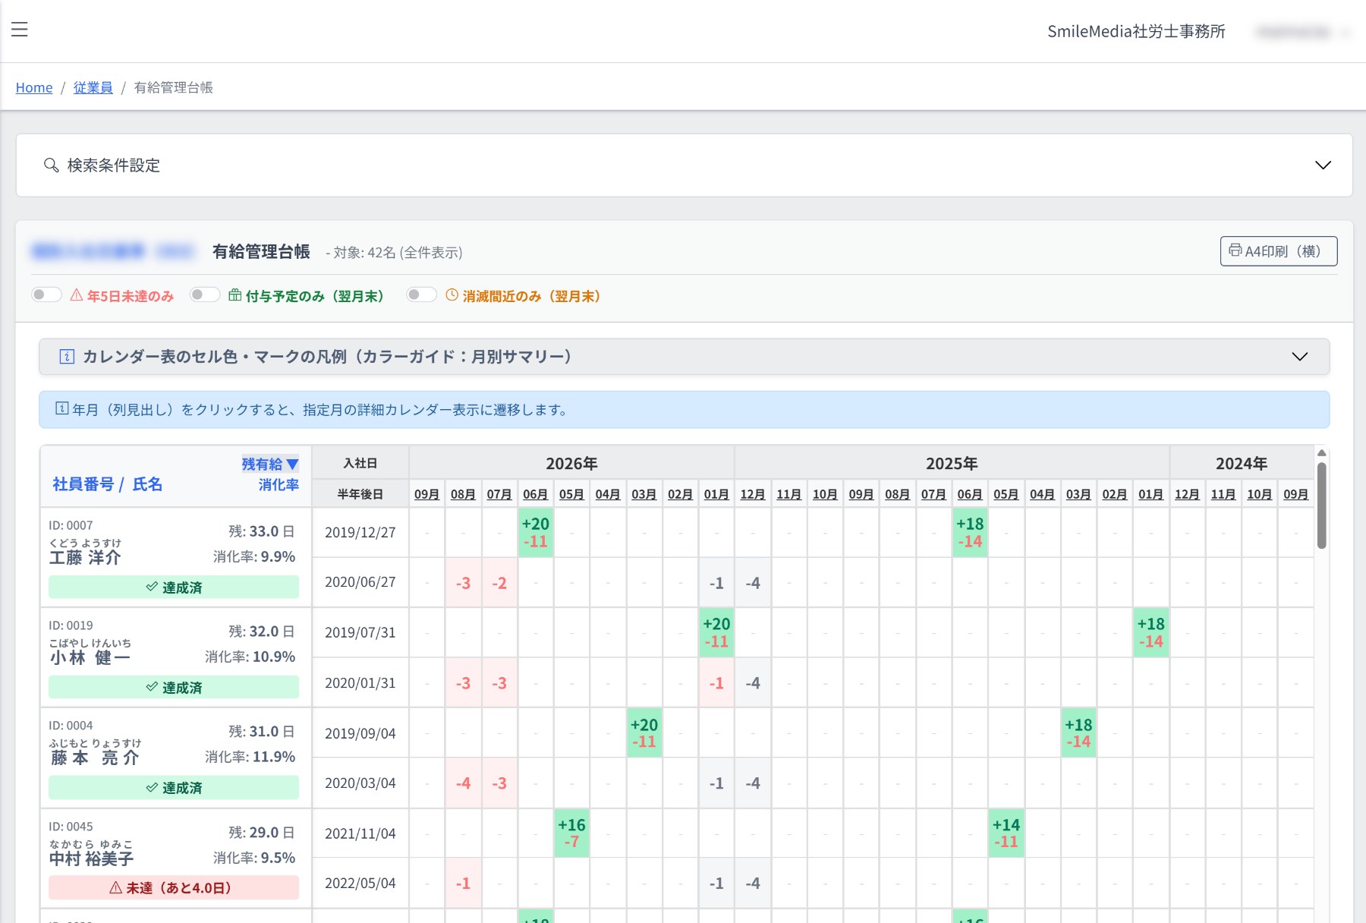Image resolution: width=1366 pixels, height=923 pixels.
Task: Sort by 消化率 column link
Action: click(x=279, y=484)
